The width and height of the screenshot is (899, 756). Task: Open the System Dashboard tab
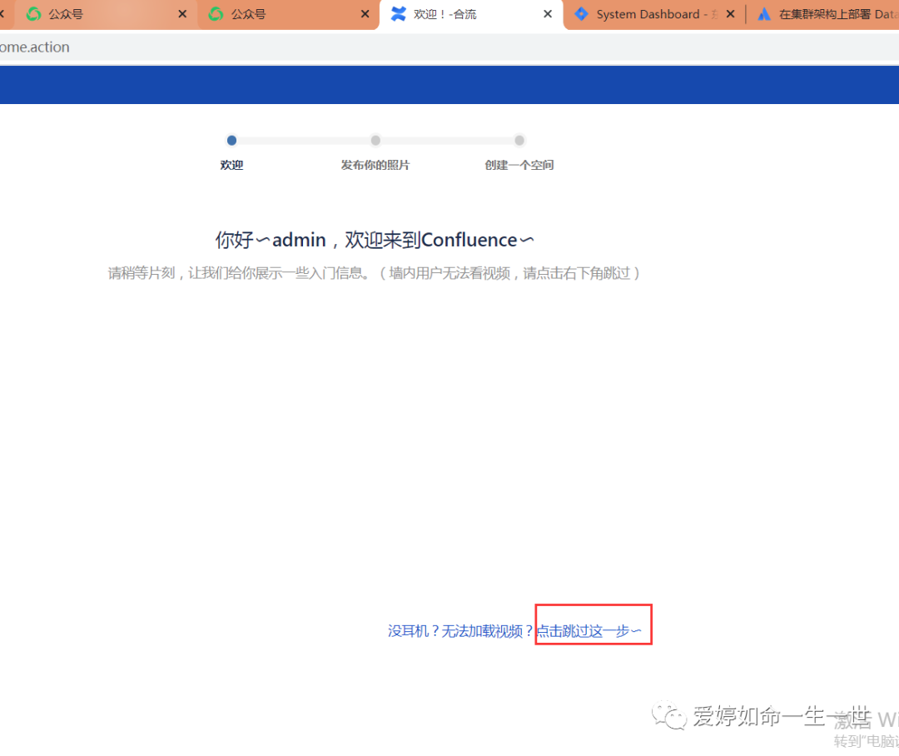pos(655,14)
